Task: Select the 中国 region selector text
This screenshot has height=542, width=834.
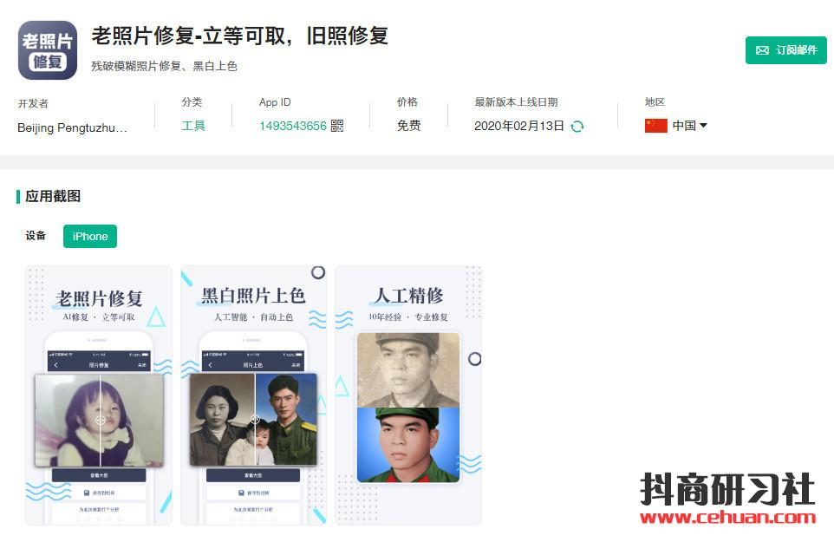Action: 684,126
